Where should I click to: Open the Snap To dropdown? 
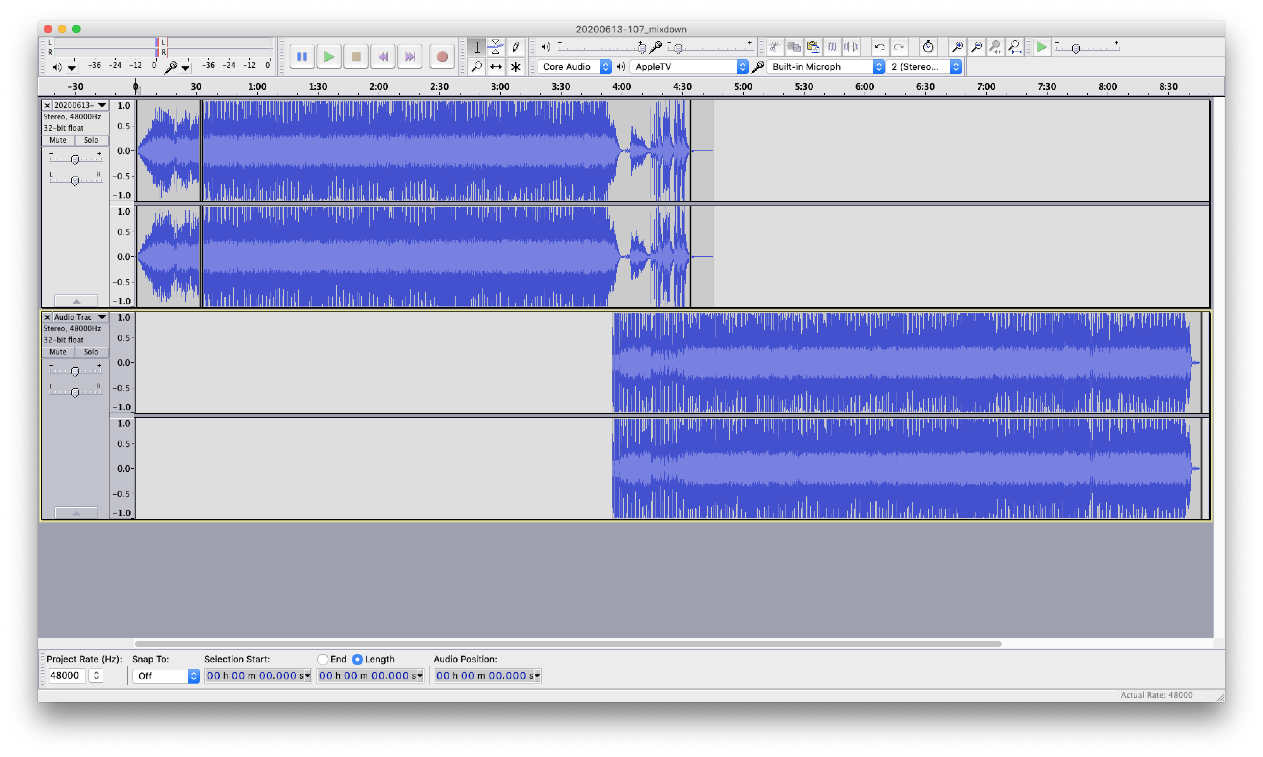coord(165,676)
